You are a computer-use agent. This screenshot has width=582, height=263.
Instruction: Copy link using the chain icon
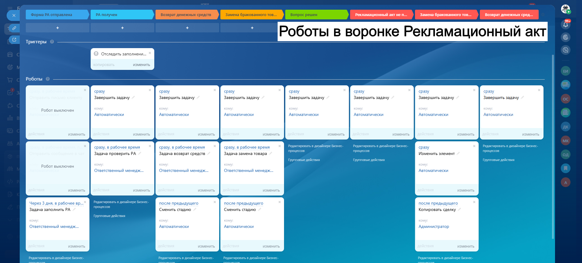tap(14, 28)
